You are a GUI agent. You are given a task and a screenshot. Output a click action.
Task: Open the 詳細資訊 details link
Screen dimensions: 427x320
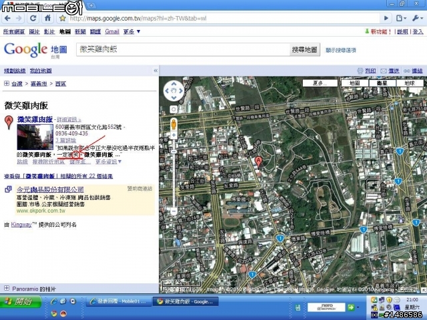click(x=69, y=119)
